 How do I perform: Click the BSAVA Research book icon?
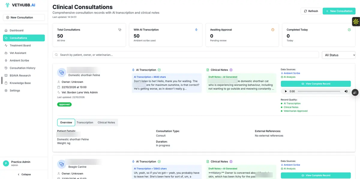[6, 75]
